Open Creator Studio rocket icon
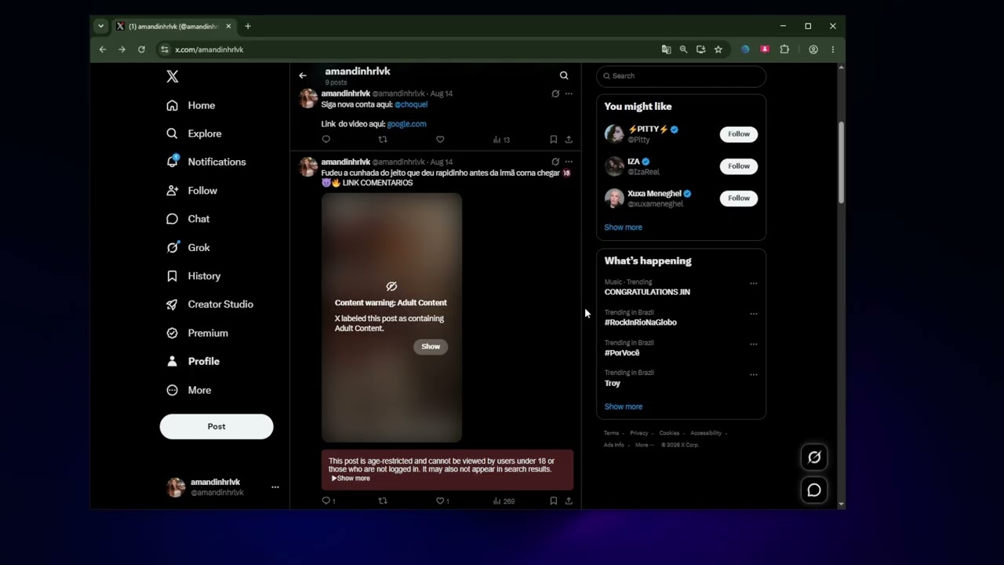The image size is (1004, 565). click(x=173, y=304)
